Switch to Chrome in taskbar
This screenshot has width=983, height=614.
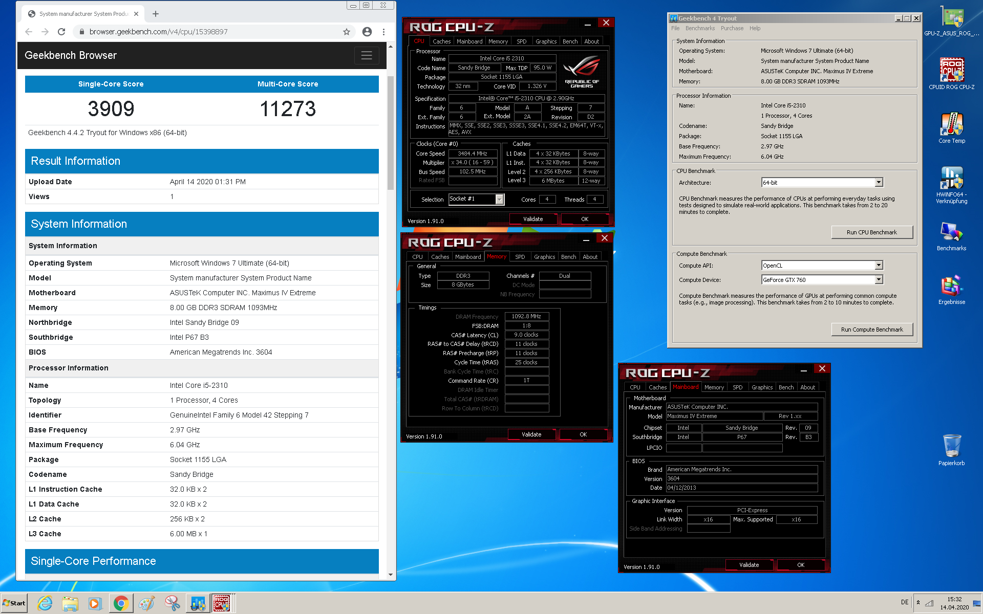pyautogui.click(x=121, y=603)
